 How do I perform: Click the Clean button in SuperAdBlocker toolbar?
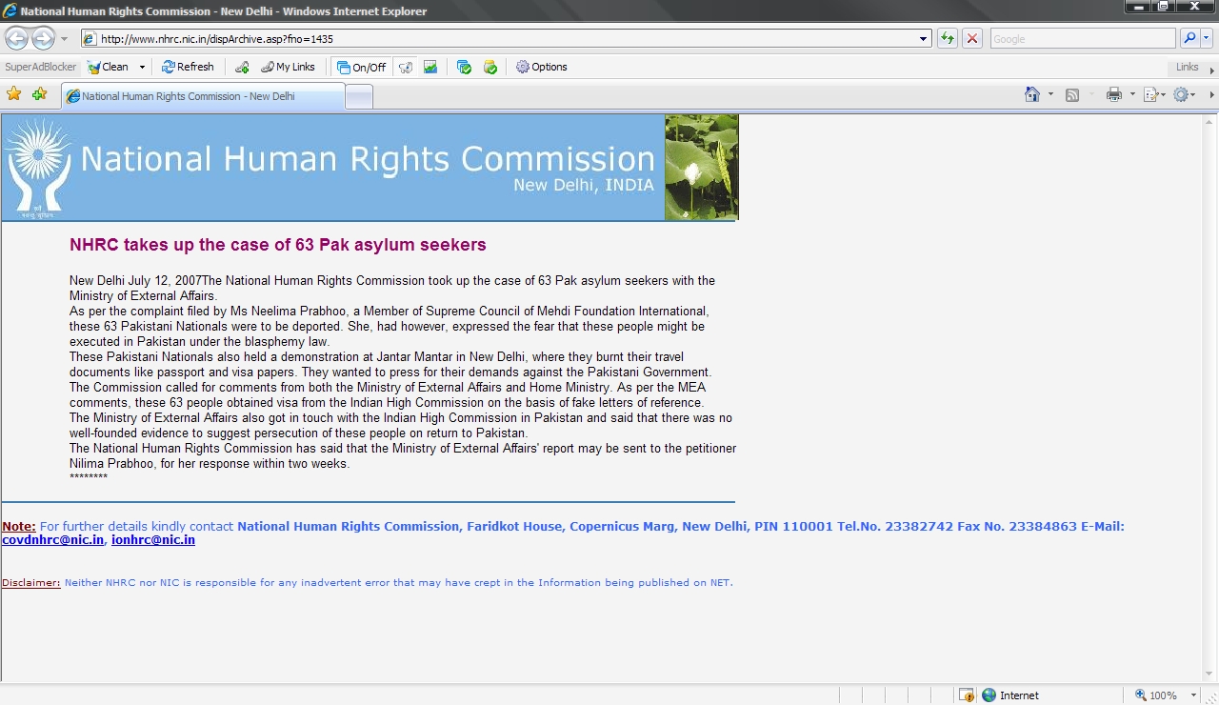(x=108, y=67)
